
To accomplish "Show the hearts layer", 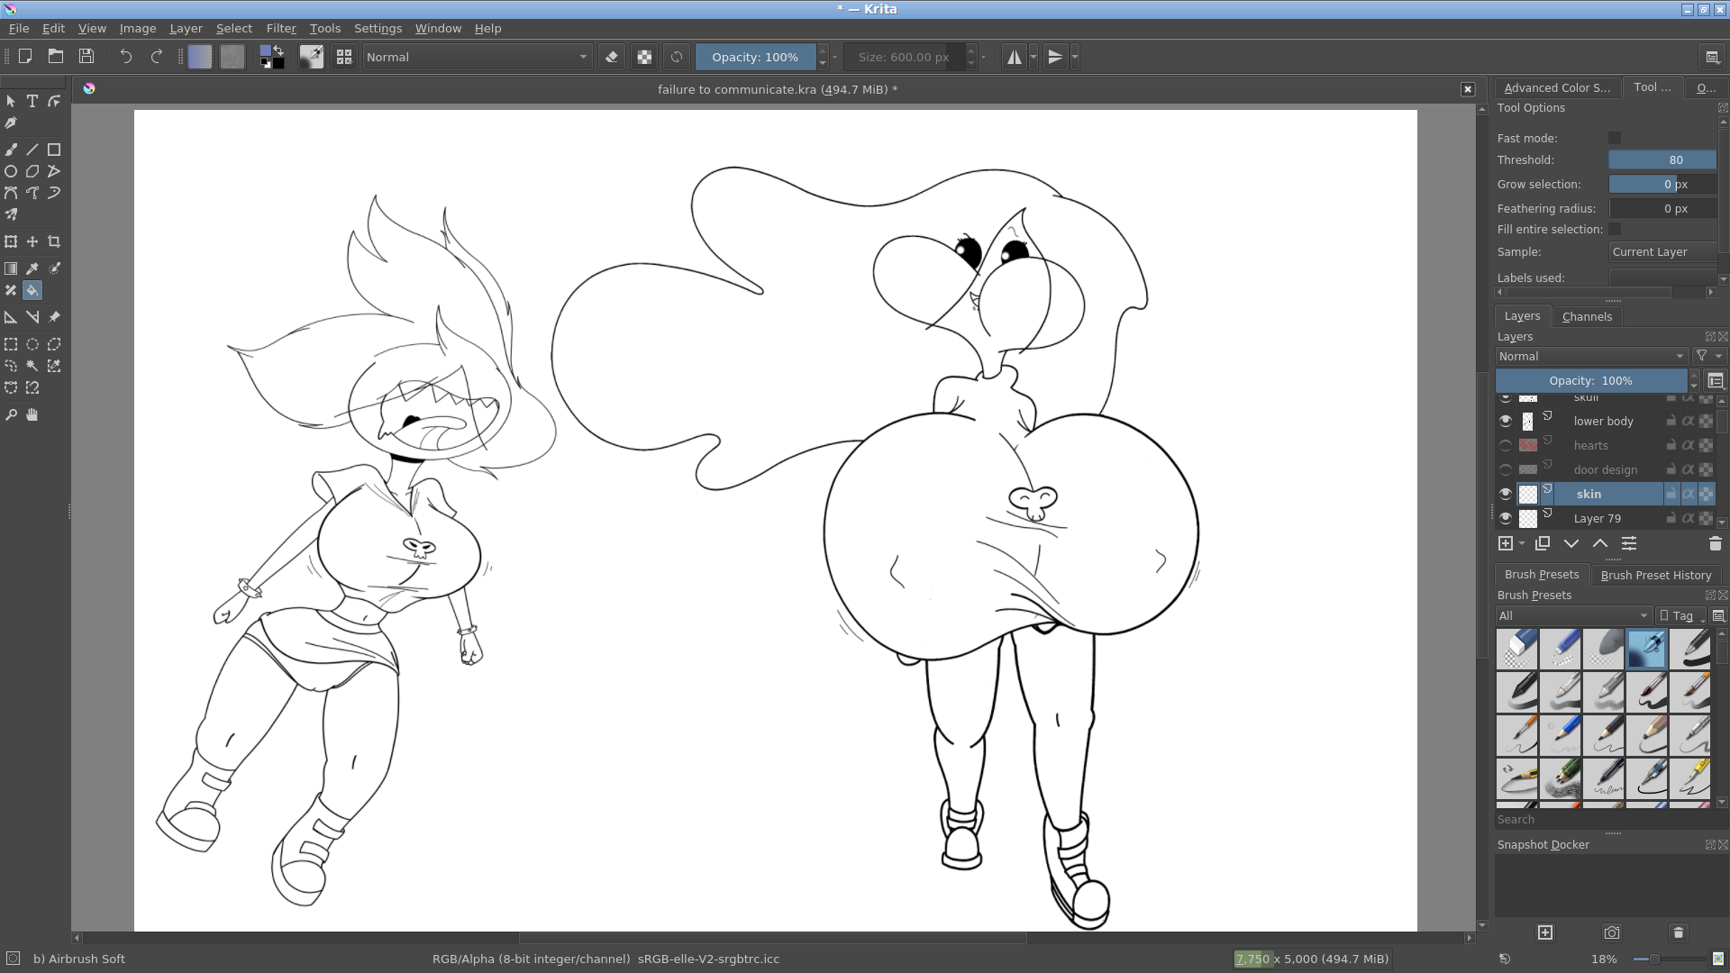I will tap(1506, 445).
